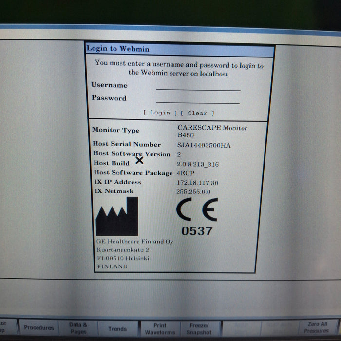Screen dimensions: 341x341
Task: Click the 'Username' label
Action: [109, 85]
